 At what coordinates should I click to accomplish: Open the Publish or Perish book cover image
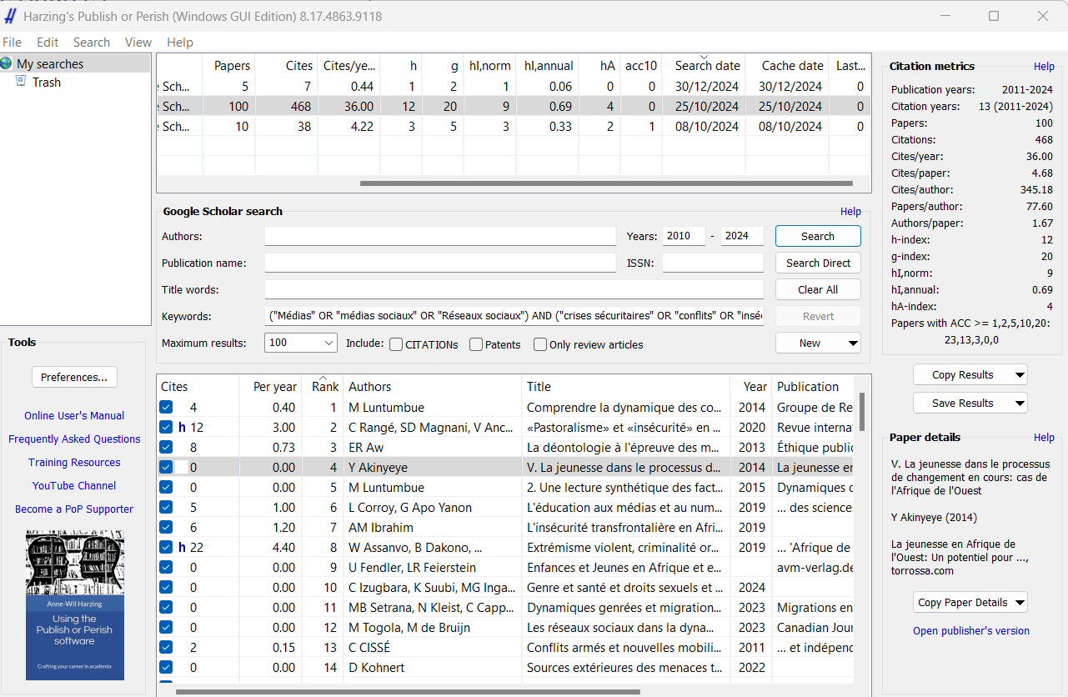75,604
